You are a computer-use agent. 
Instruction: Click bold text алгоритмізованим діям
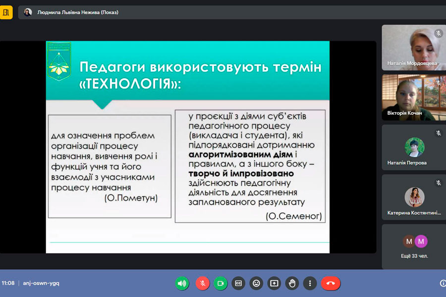(241, 154)
